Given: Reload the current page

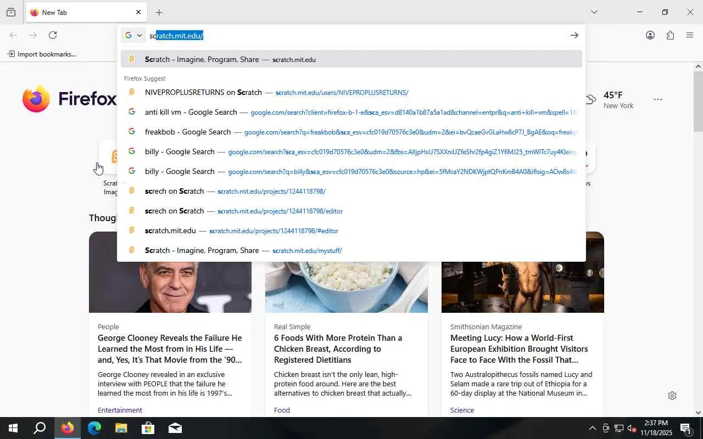Looking at the screenshot, I should (x=53, y=35).
